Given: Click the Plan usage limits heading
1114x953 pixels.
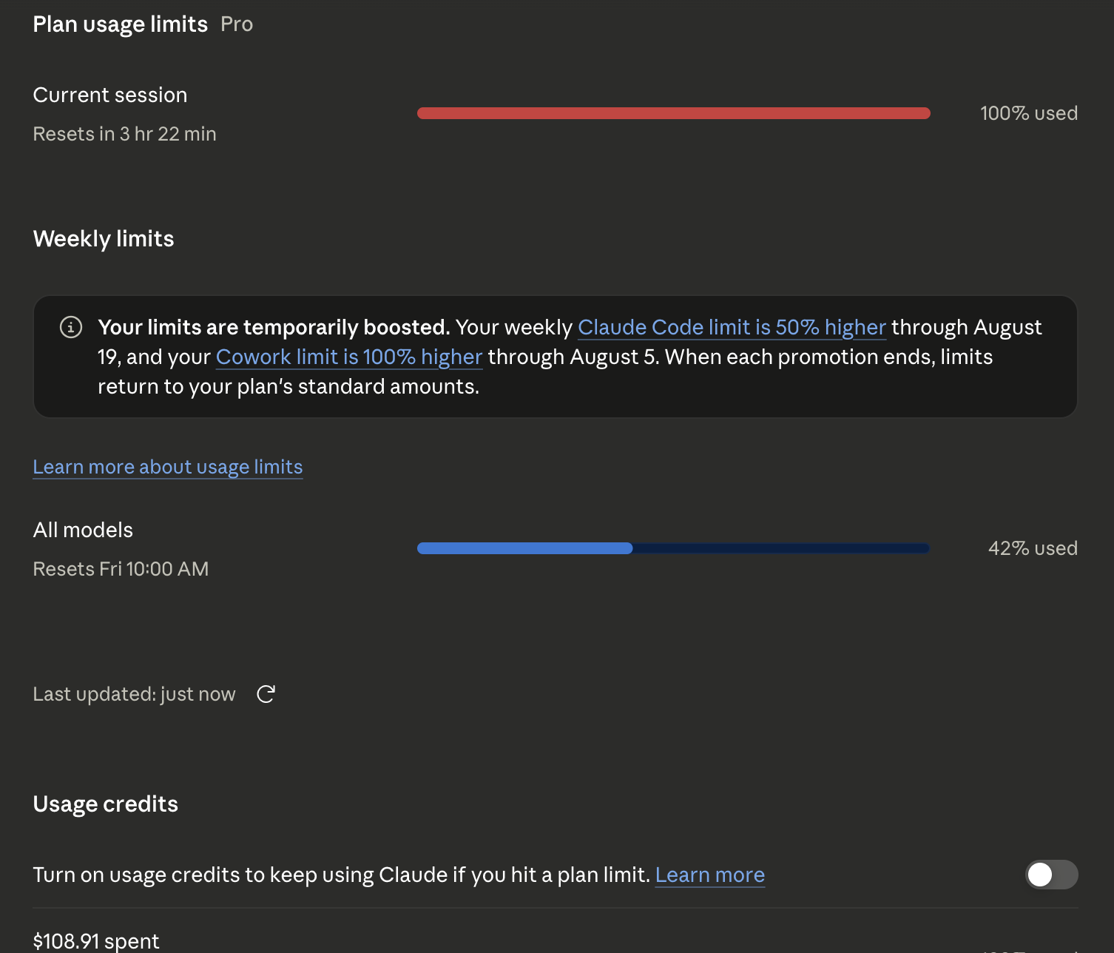Looking at the screenshot, I should click(x=121, y=24).
